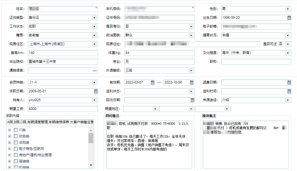Tick the 采购类 checkbox
297x171 pixels.
[16, 142]
